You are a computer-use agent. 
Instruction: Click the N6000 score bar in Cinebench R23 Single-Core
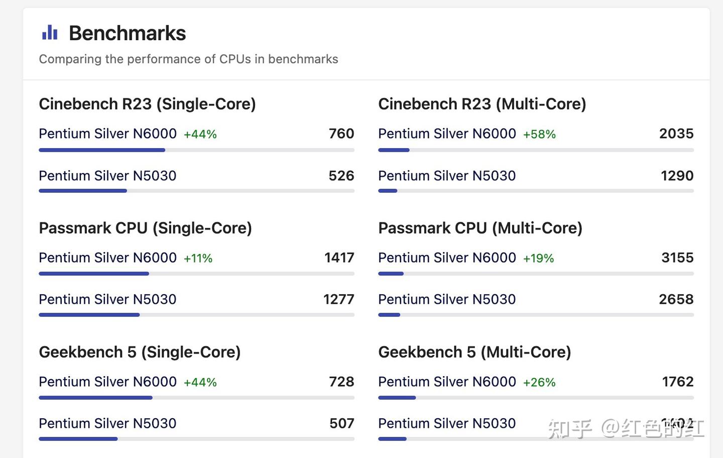(x=101, y=150)
